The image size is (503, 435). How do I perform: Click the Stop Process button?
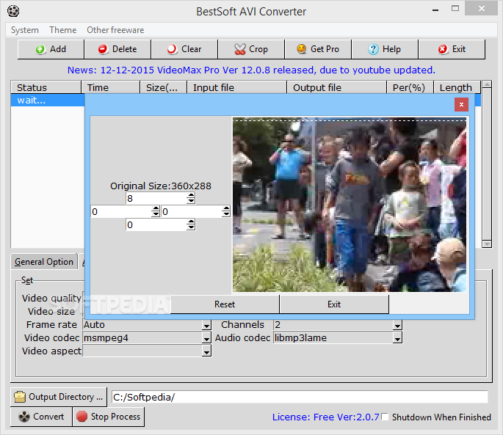109,417
